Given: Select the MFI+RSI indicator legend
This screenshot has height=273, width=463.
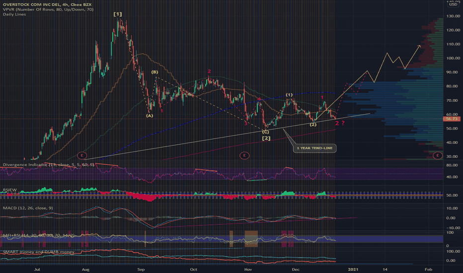Looking at the screenshot, I should pos(39,235).
